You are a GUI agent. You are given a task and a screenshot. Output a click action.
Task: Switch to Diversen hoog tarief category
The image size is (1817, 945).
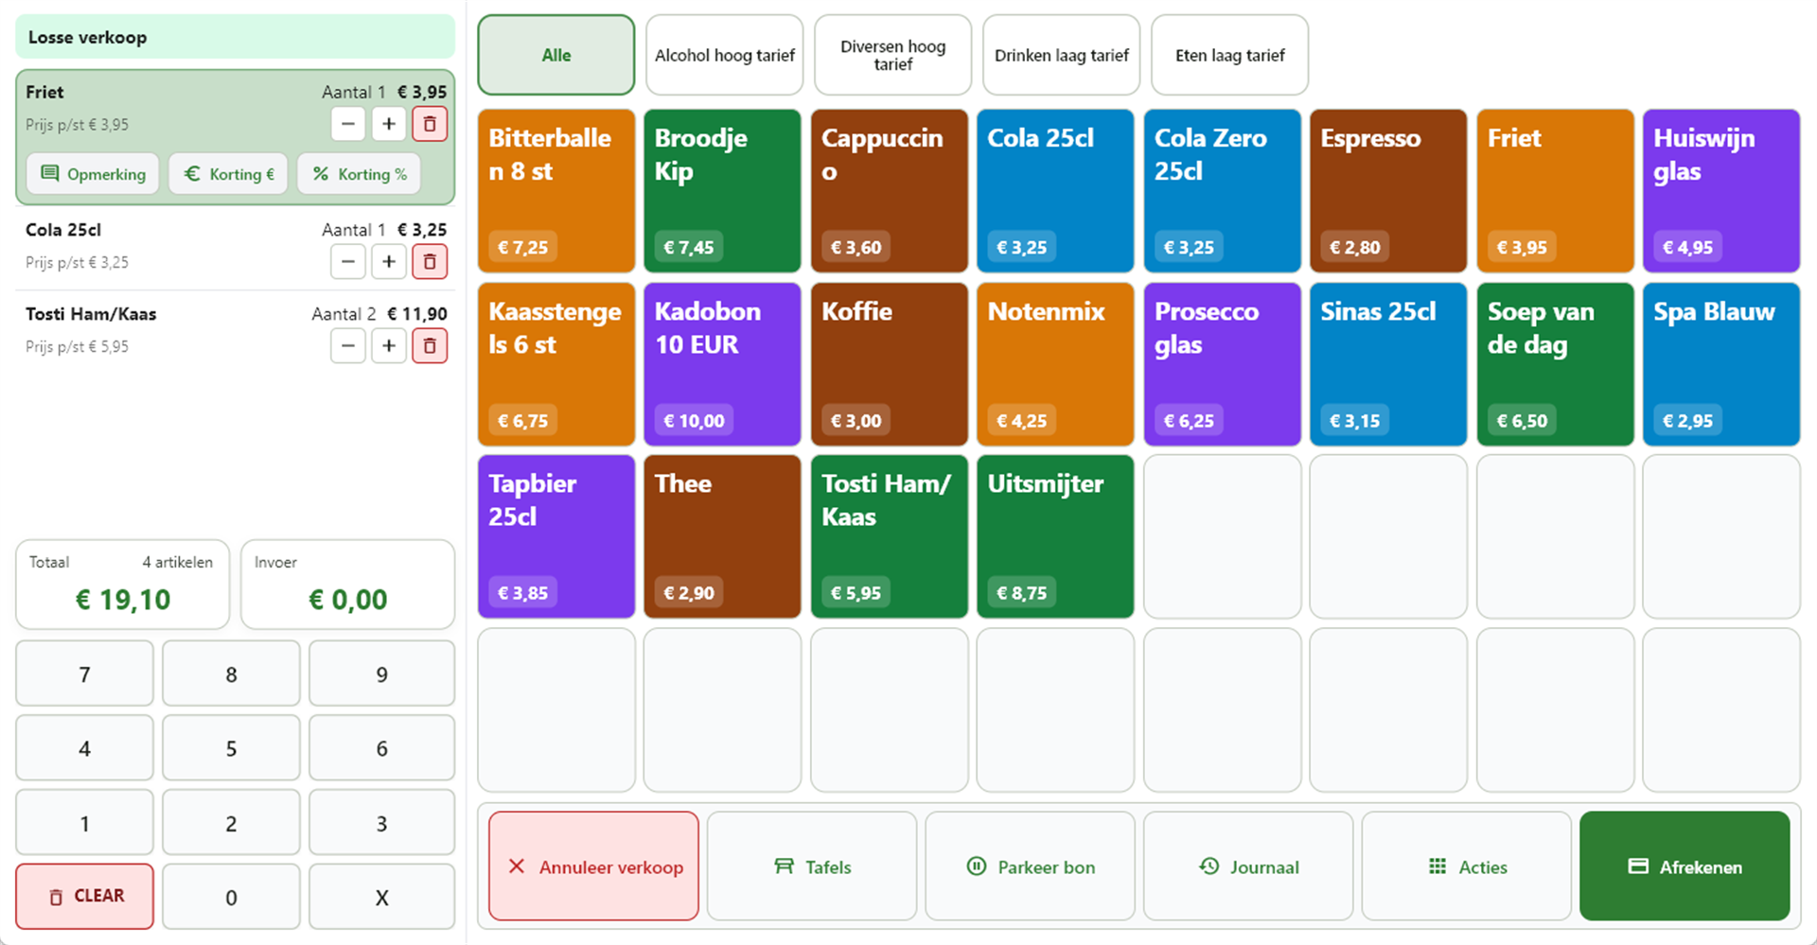click(x=893, y=55)
